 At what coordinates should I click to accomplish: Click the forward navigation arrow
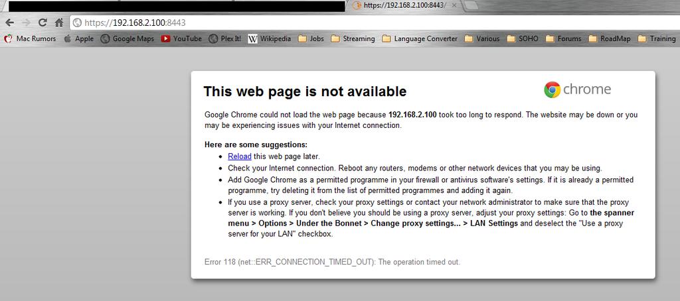[26, 23]
